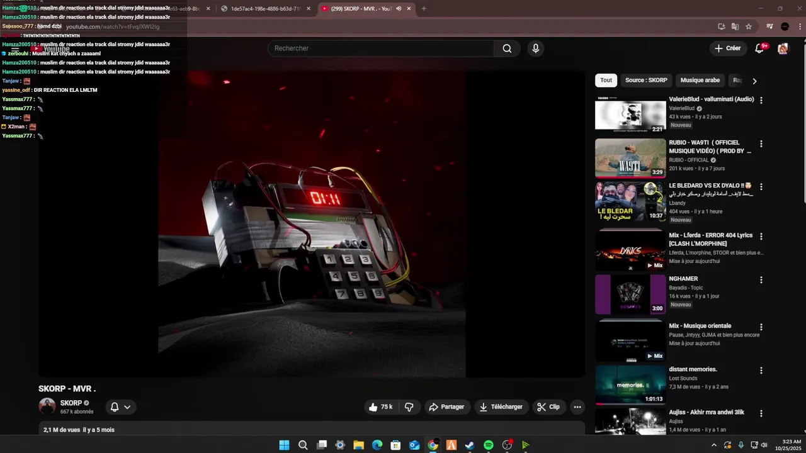The width and height of the screenshot is (806, 453).
Task: Open OBS Studio from the taskbar
Action: pyautogui.click(x=507, y=445)
